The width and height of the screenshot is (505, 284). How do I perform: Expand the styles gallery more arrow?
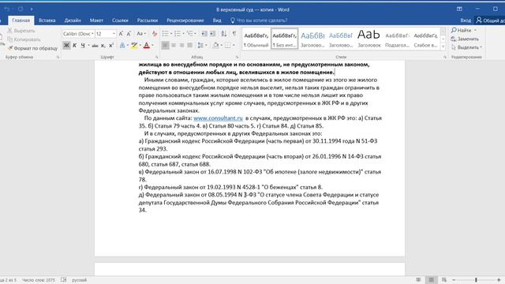click(443, 47)
